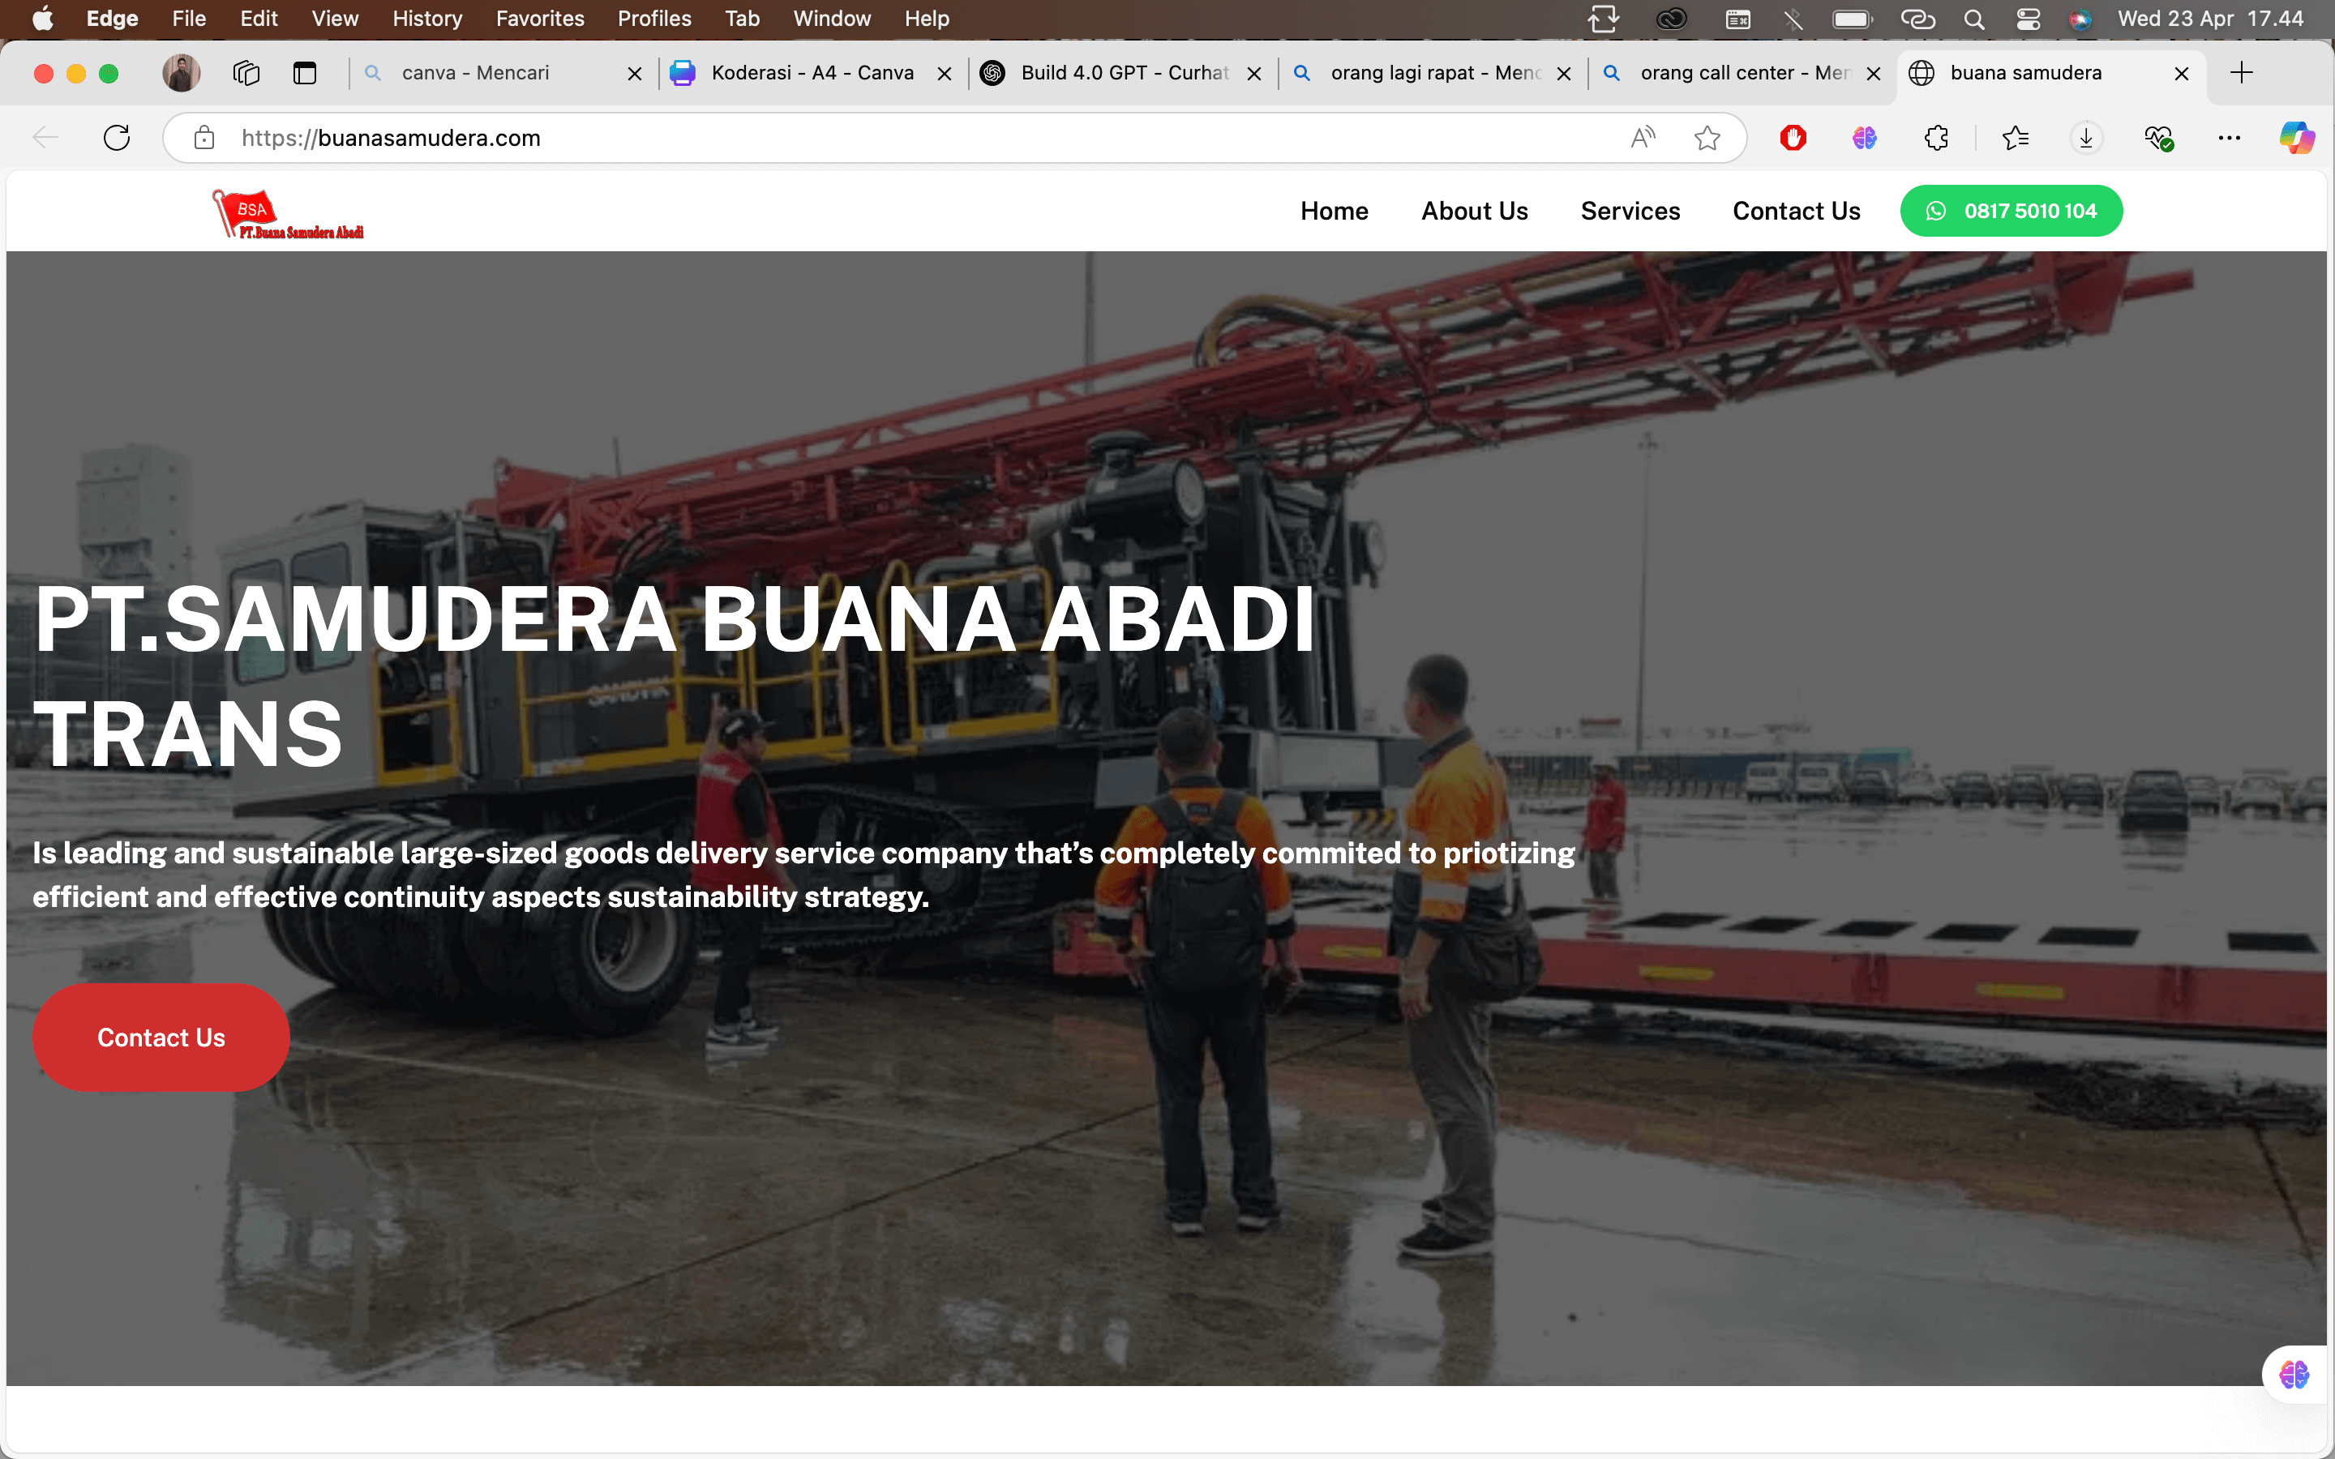Go to Contact Us nav link
2335x1459 pixels.
(x=1796, y=212)
